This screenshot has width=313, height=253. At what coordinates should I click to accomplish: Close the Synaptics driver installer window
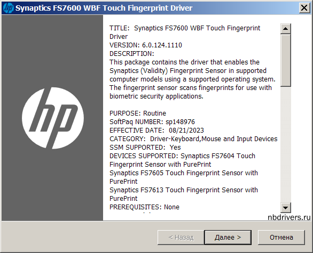point(304,8)
